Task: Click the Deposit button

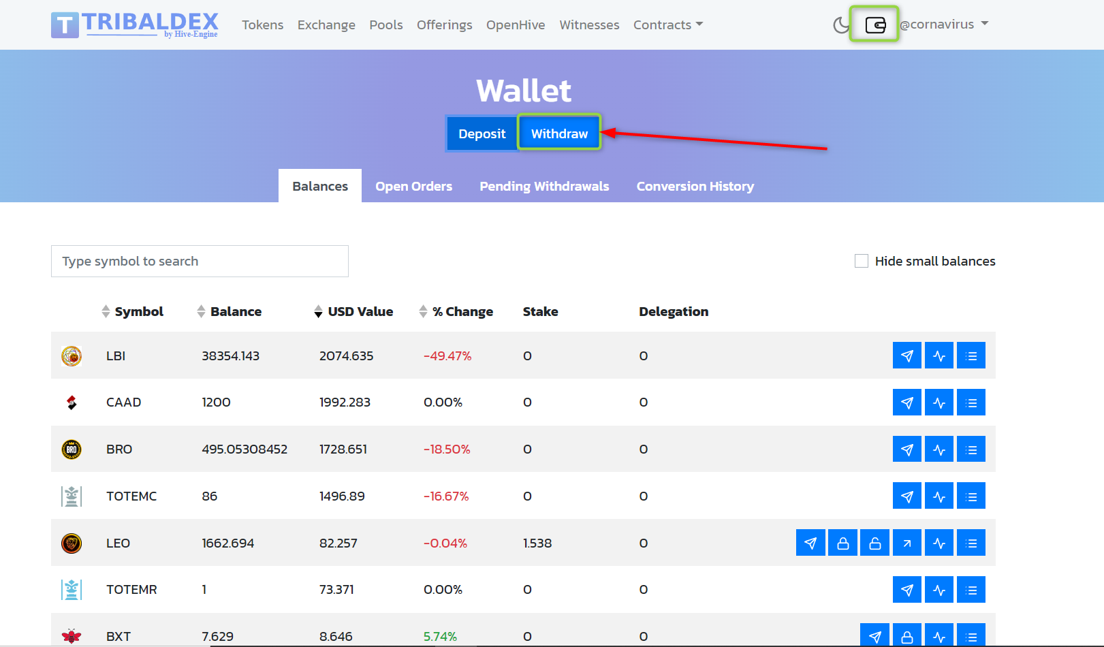Action: pyautogui.click(x=482, y=133)
